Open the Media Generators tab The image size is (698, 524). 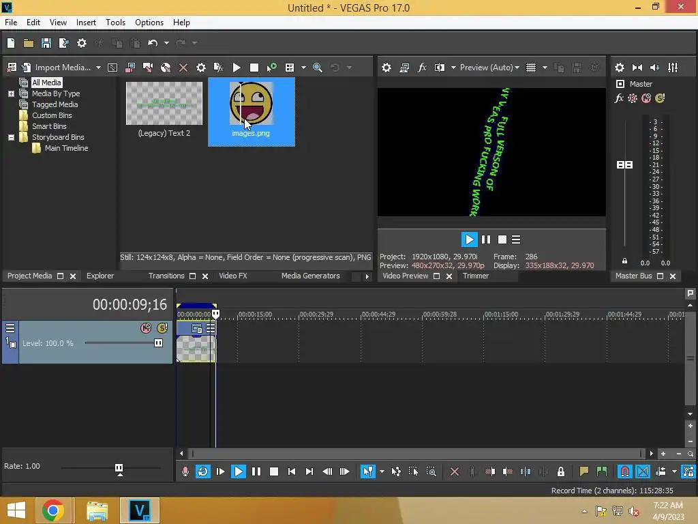coord(311,276)
